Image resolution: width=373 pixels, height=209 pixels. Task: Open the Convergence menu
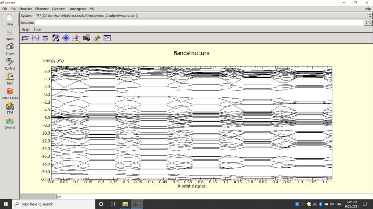pyautogui.click(x=77, y=9)
